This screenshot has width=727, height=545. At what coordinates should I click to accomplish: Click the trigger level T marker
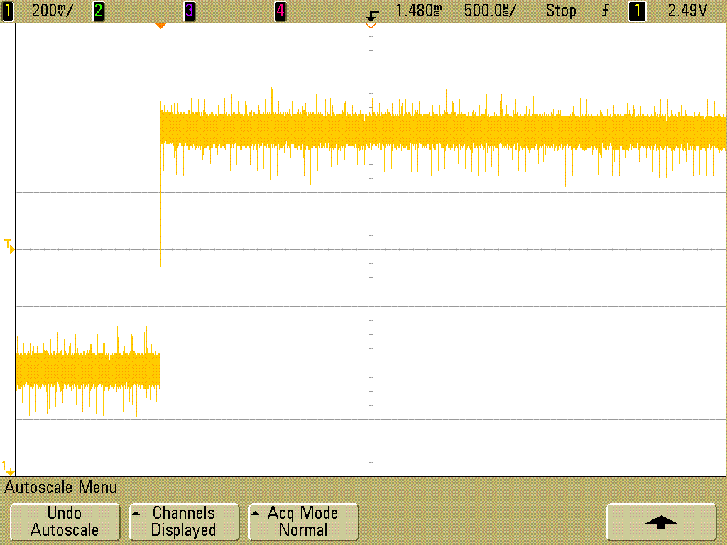(x=9, y=246)
